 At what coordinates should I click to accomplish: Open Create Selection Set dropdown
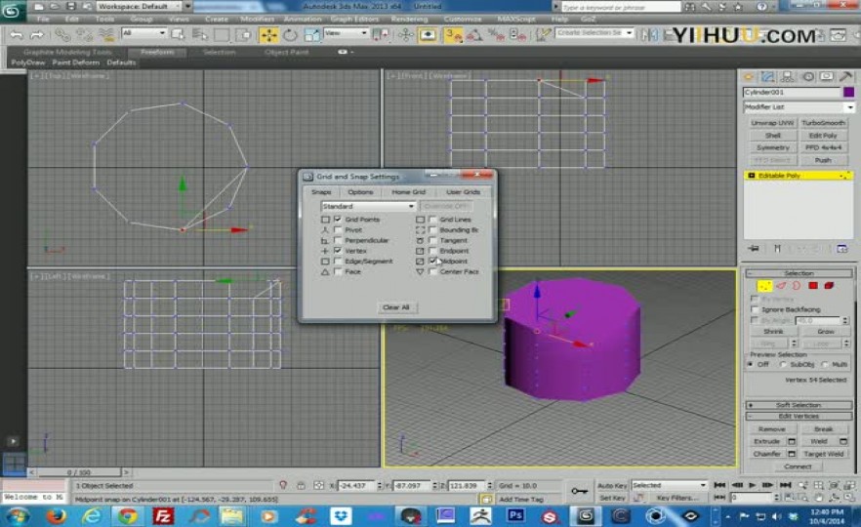594,33
